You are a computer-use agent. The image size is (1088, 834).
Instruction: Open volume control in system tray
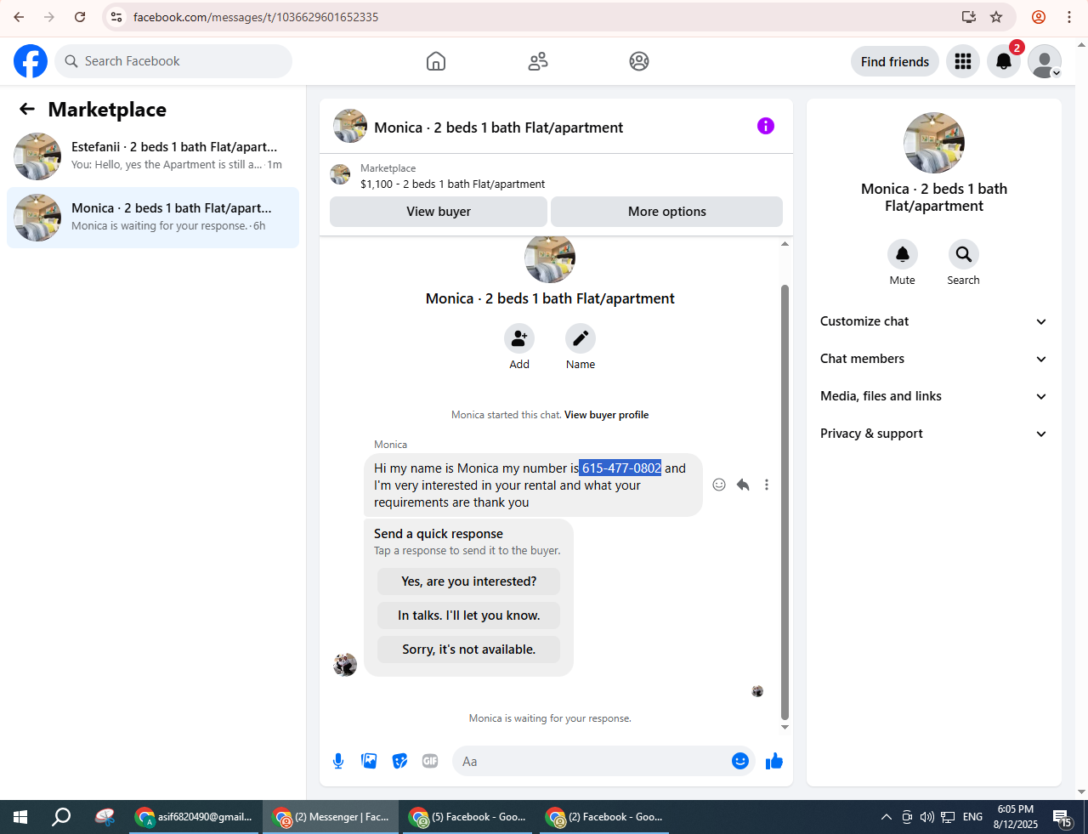tap(926, 817)
